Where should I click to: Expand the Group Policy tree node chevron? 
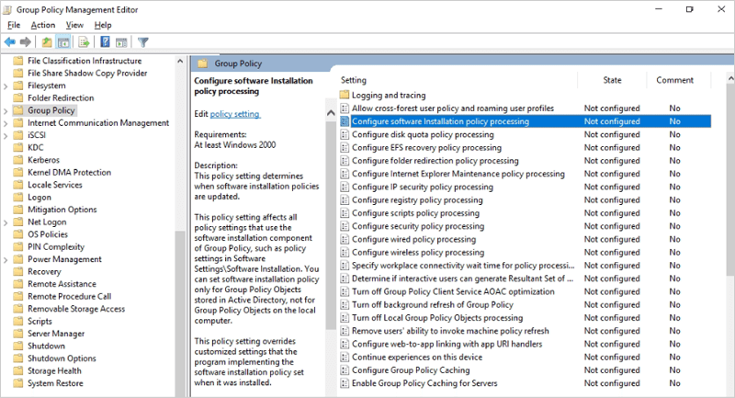click(x=6, y=110)
